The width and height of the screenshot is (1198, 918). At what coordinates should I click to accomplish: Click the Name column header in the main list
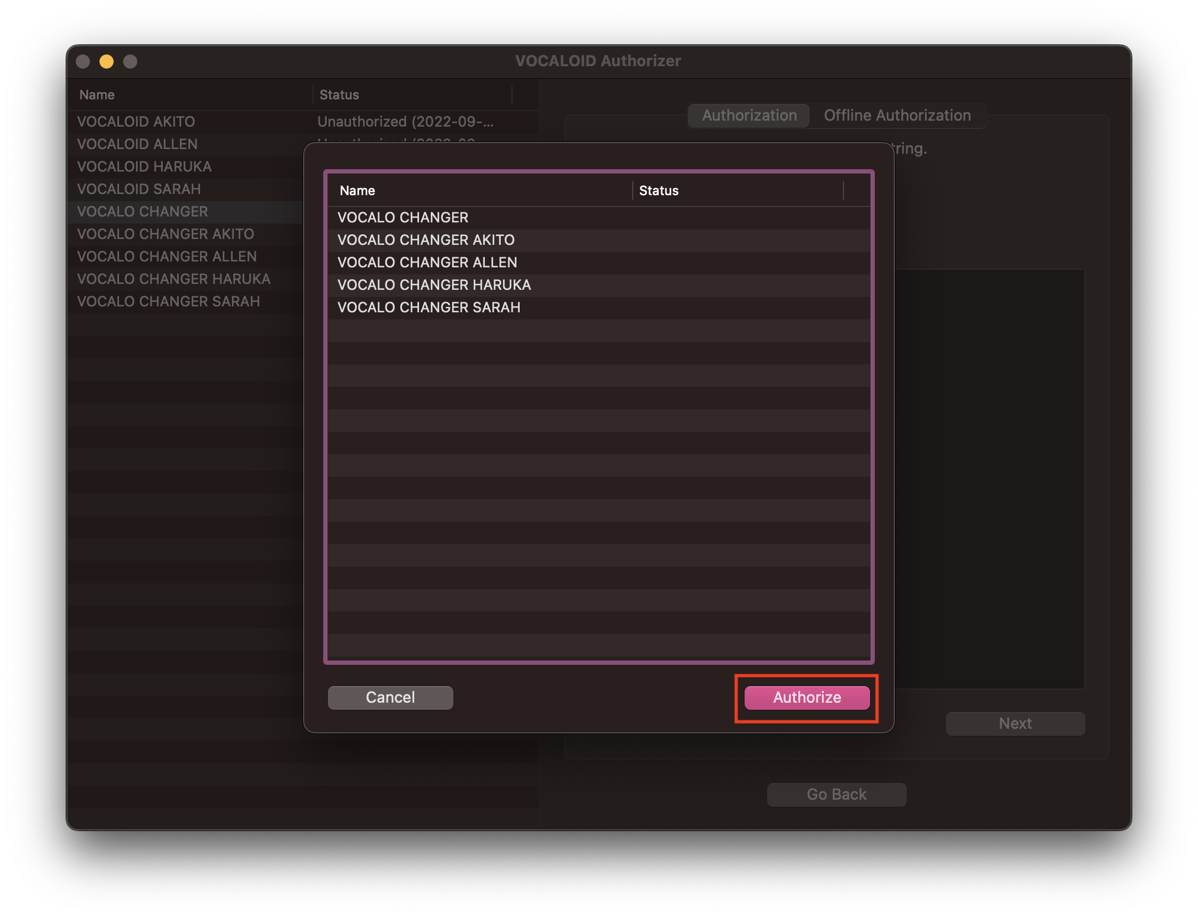pos(96,95)
